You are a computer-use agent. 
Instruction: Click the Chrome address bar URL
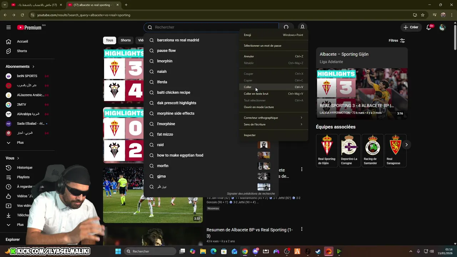[x=84, y=15]
